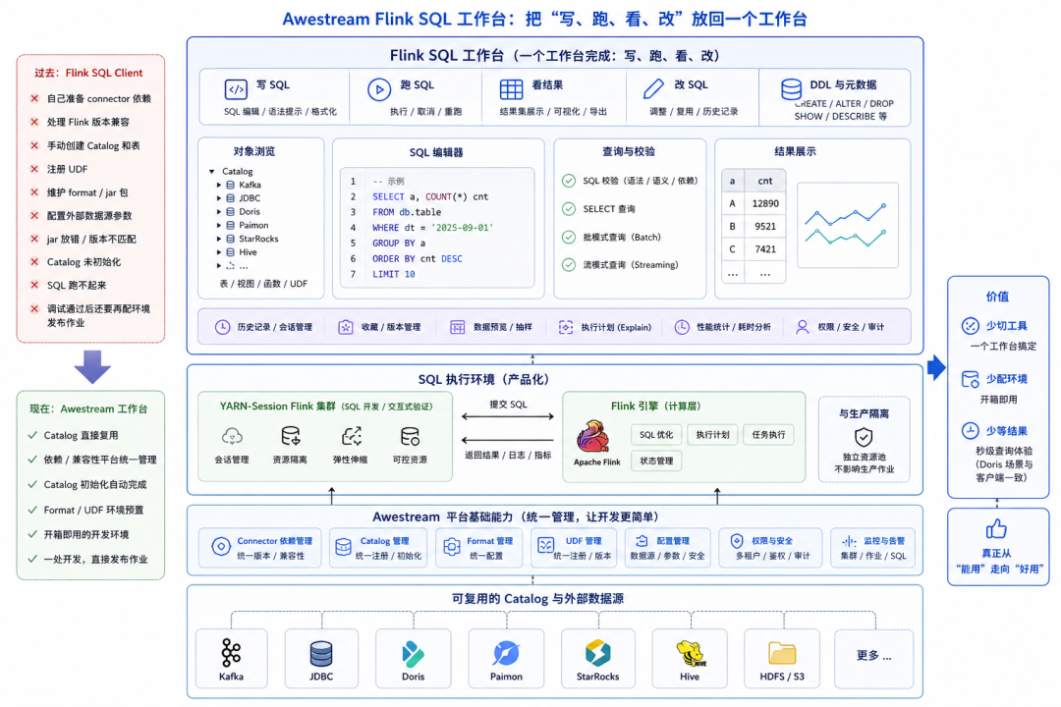Click the Hive bee logo
Image resolution: width=1061 pixels, height=707 pixels.
tap(691, 654)
